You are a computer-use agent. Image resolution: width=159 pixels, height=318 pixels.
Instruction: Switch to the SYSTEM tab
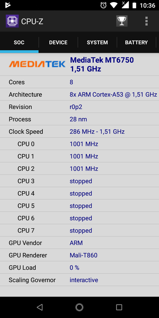(97, 42)
